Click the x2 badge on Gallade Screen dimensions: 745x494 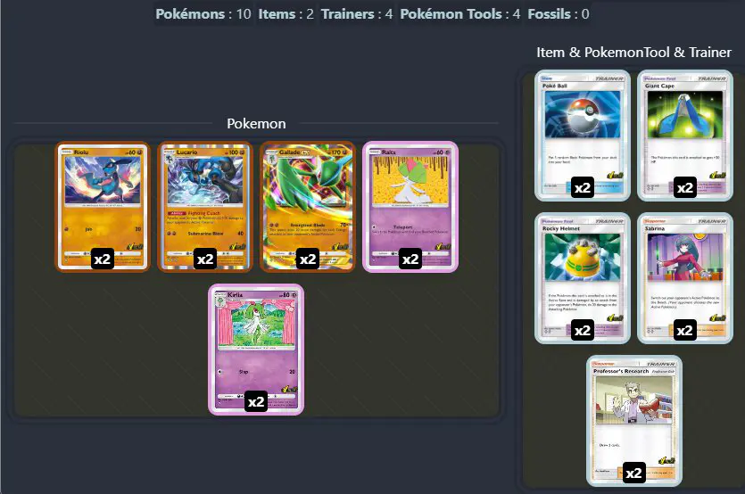(x=308, y=259)
